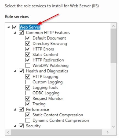The image size is (119, 138).
Task: Enable the WebDAV Publishing checkbox
Action: coord(28,66)
